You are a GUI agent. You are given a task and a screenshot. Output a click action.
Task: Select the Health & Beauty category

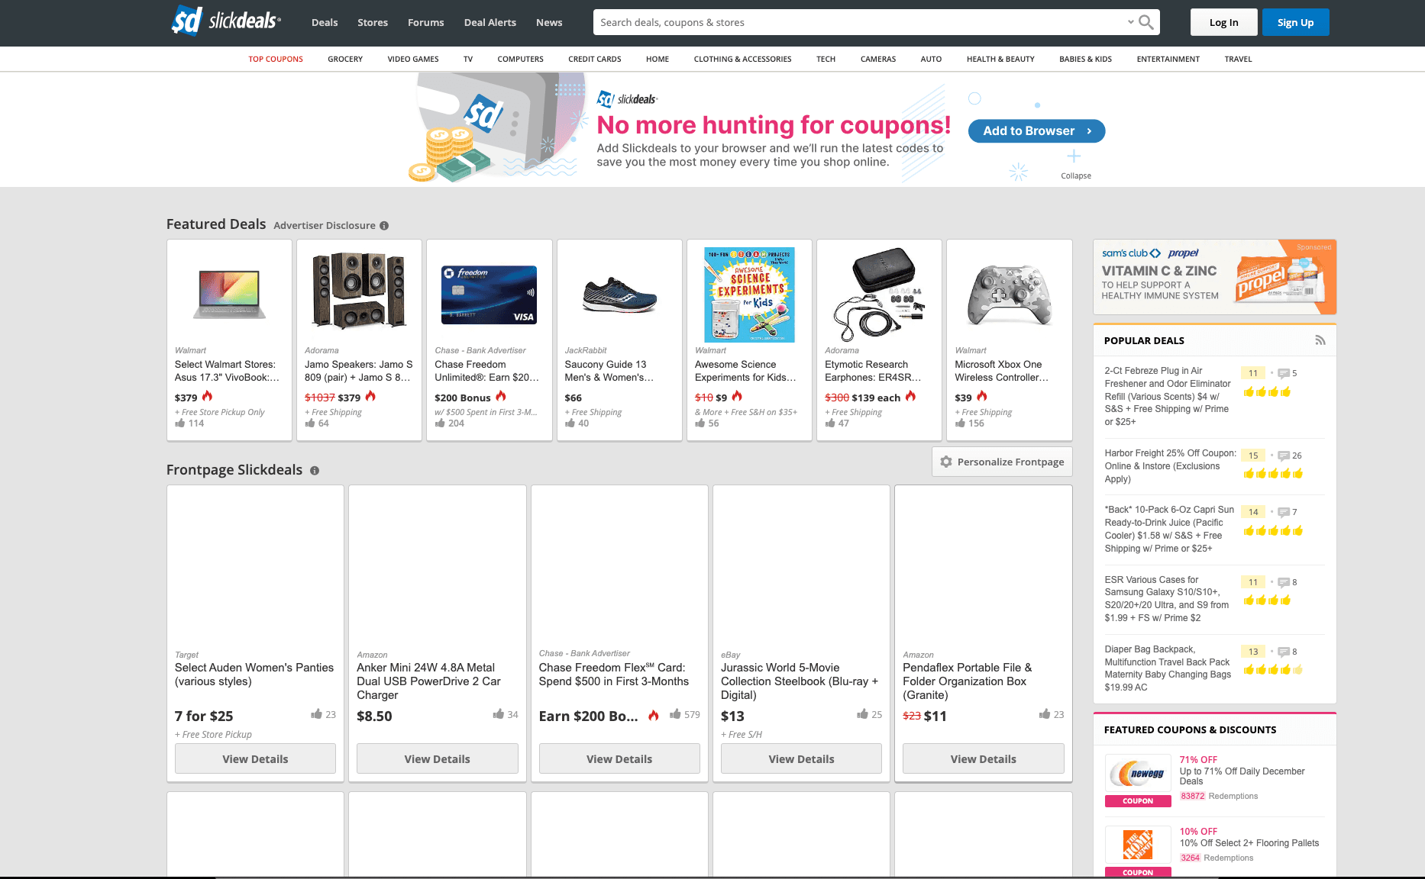[x=1000, y=59]
